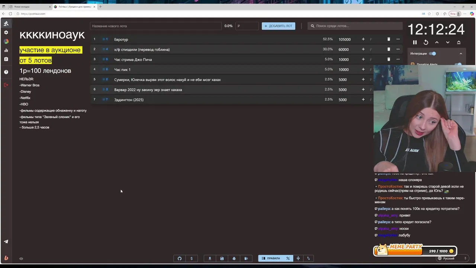Click the save floppy disk icon
Screen dimensions: 476x268
click(x=222, y=258)
